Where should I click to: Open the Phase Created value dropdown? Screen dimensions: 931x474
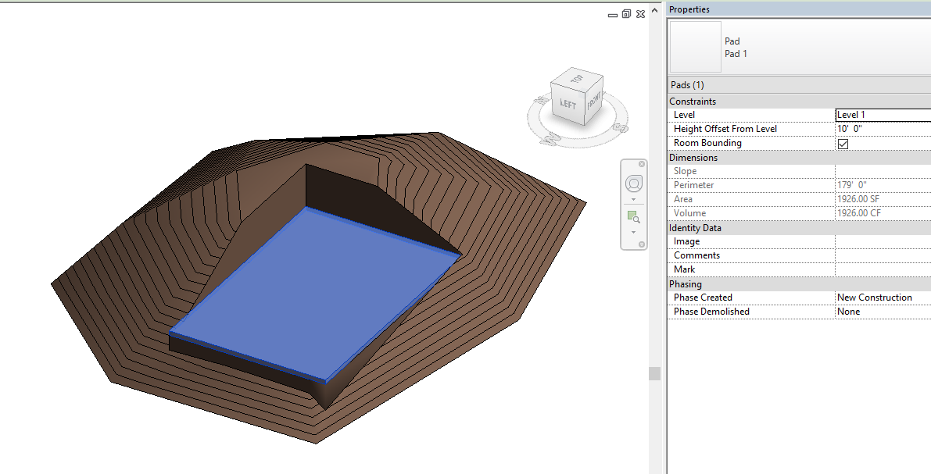coord(883,298)
